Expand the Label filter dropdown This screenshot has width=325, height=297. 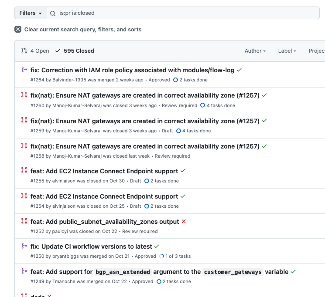[287, 51]
